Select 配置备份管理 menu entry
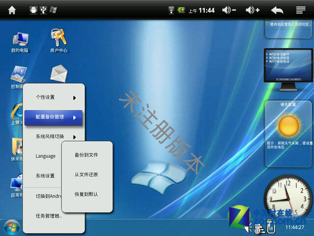314x236 pixels. (53, 118)
